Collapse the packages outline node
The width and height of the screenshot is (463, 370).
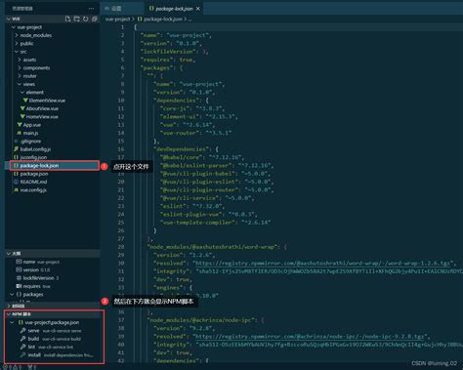tap(12, 294)
